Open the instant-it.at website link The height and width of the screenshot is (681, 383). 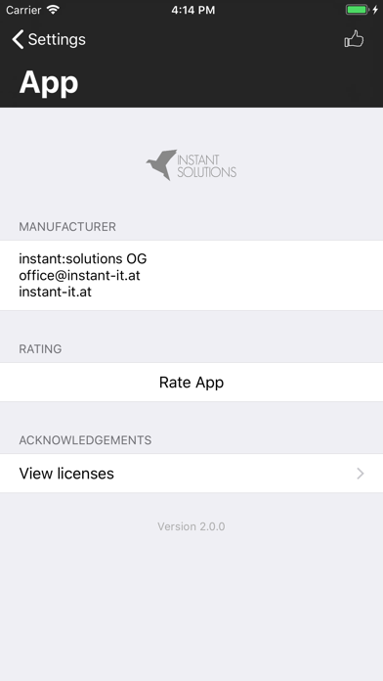(55, 292)
